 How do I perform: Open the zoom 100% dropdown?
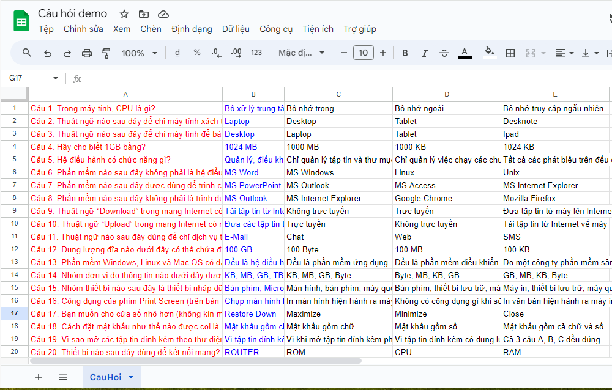[140, 53]
